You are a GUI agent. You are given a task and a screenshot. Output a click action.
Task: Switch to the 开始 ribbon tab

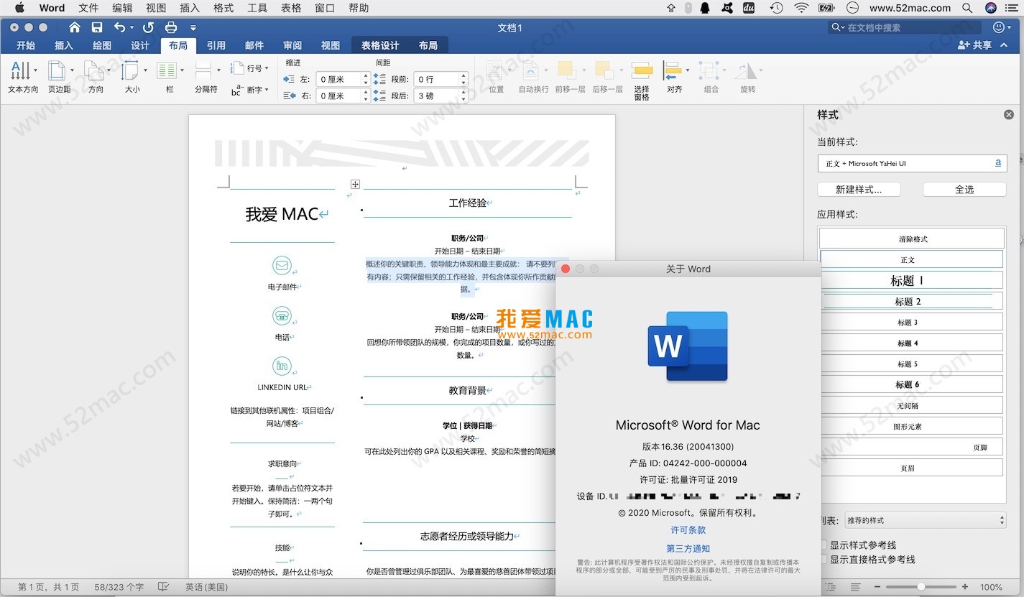(26, 45)
